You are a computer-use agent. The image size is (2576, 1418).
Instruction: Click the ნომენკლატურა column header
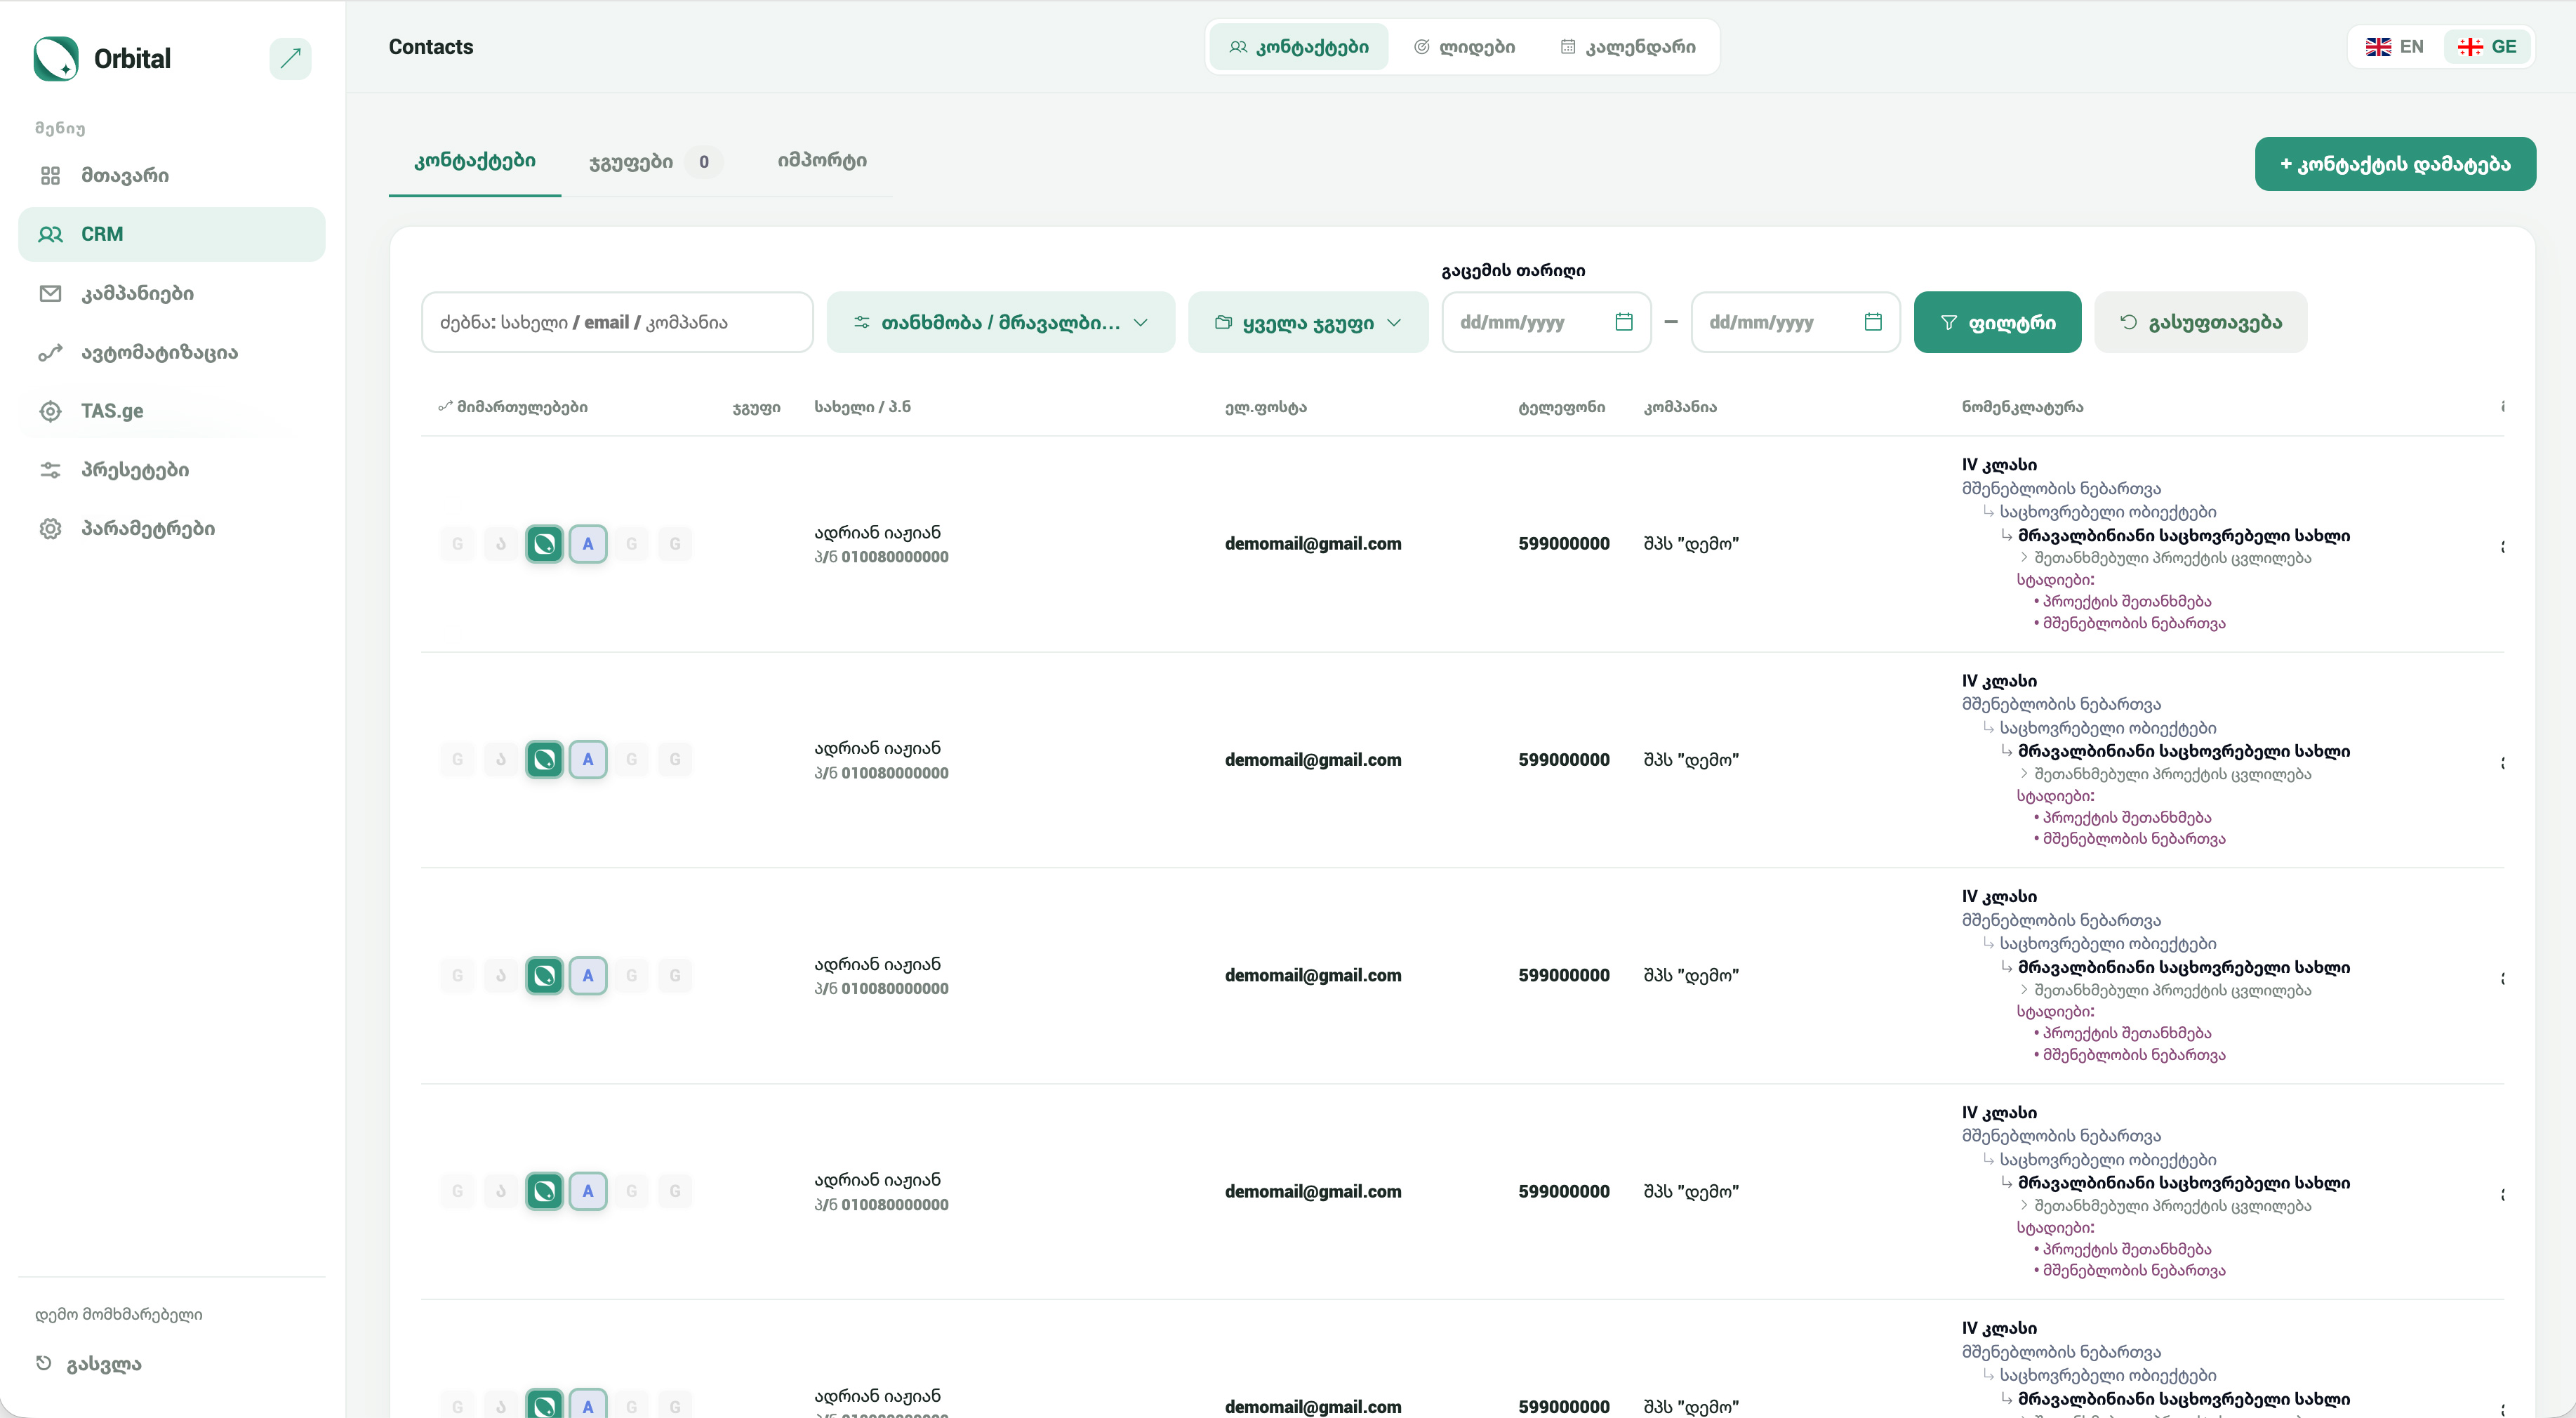pos(2022,407)
